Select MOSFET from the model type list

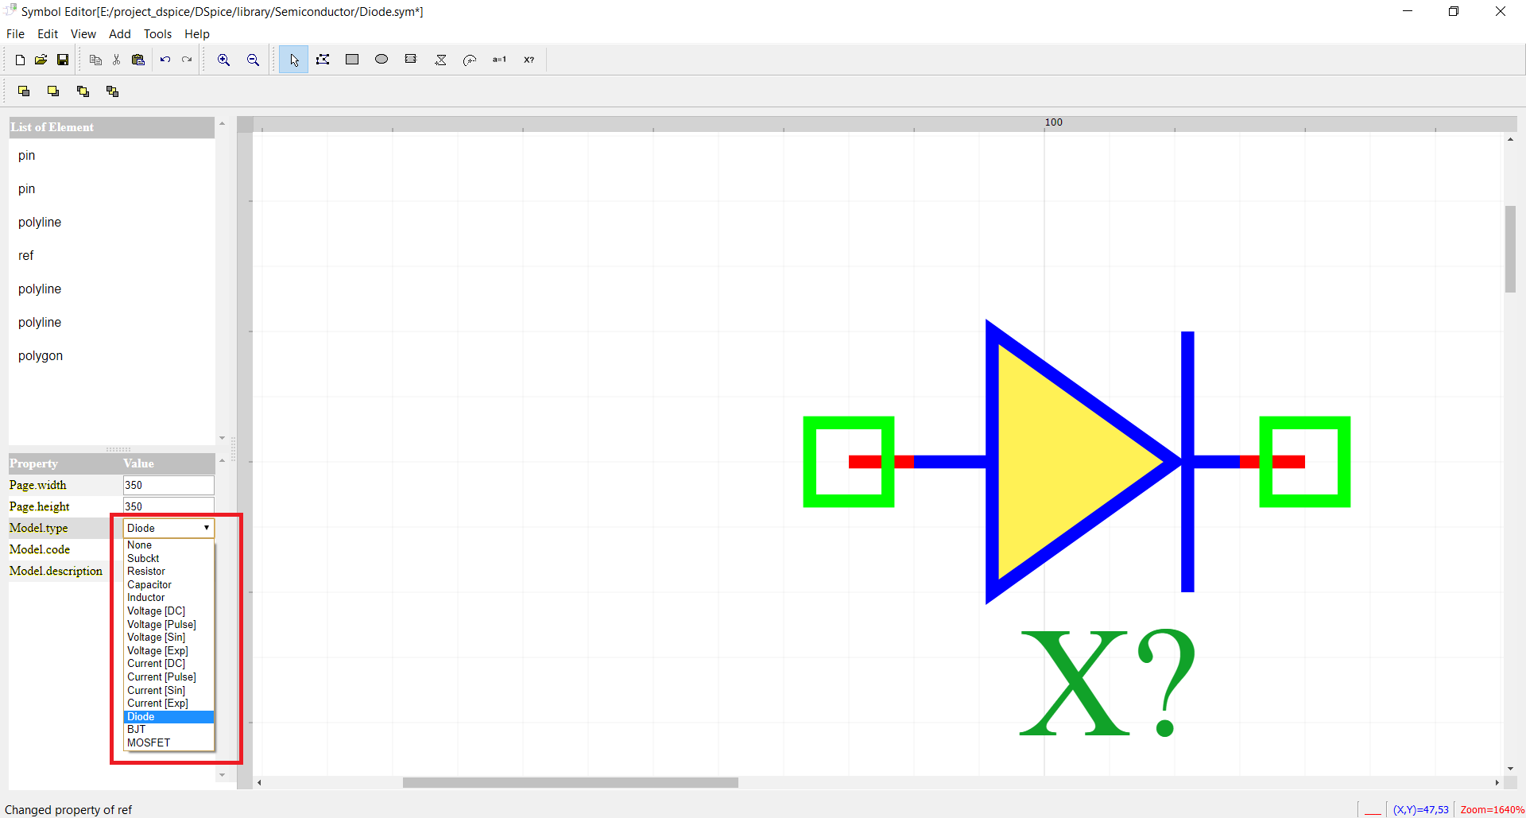(x=149, y=742)
